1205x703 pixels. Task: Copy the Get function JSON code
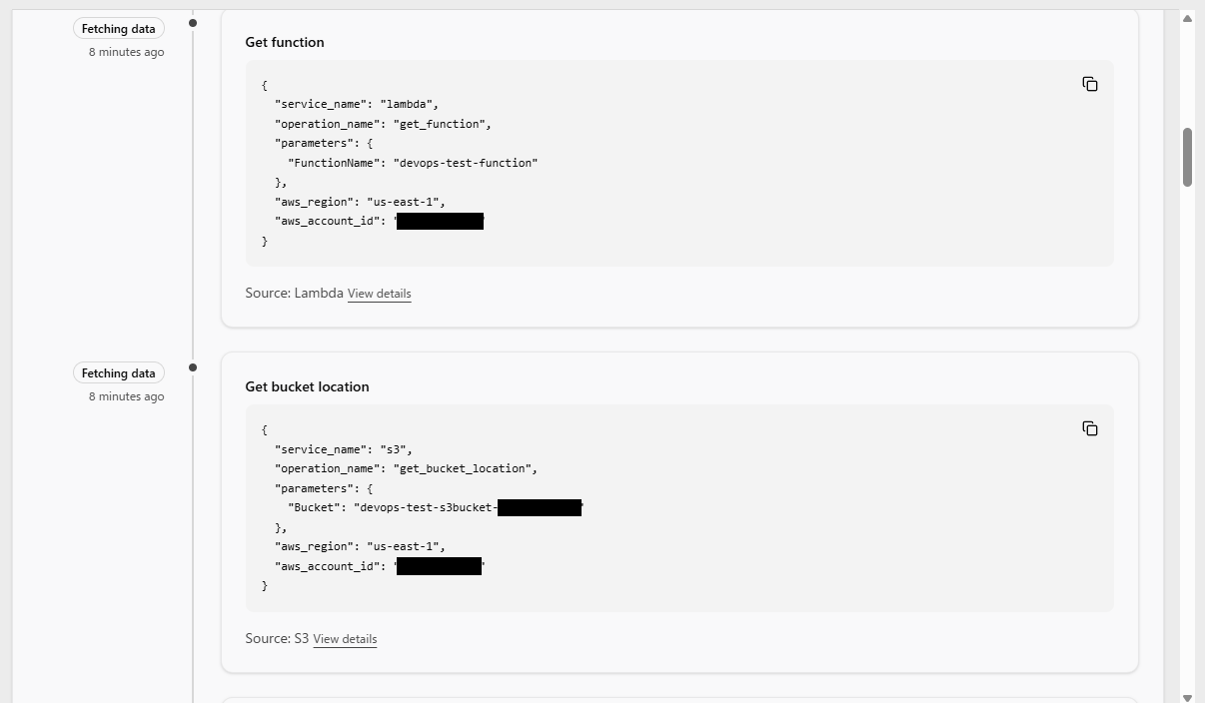[x=1090, y=84]
